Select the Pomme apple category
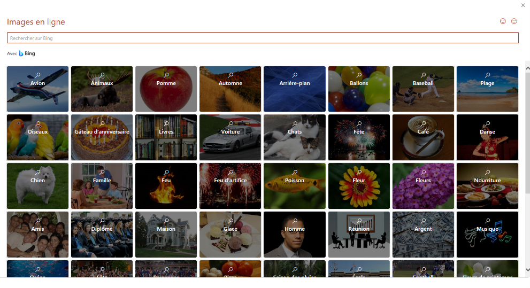Screen dimensions: 530x288 [166, 89]
